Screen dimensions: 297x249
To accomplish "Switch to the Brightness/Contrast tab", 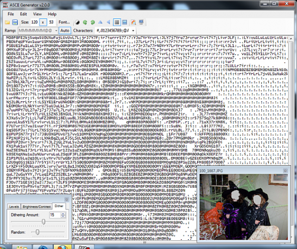I will click(37, 207).
